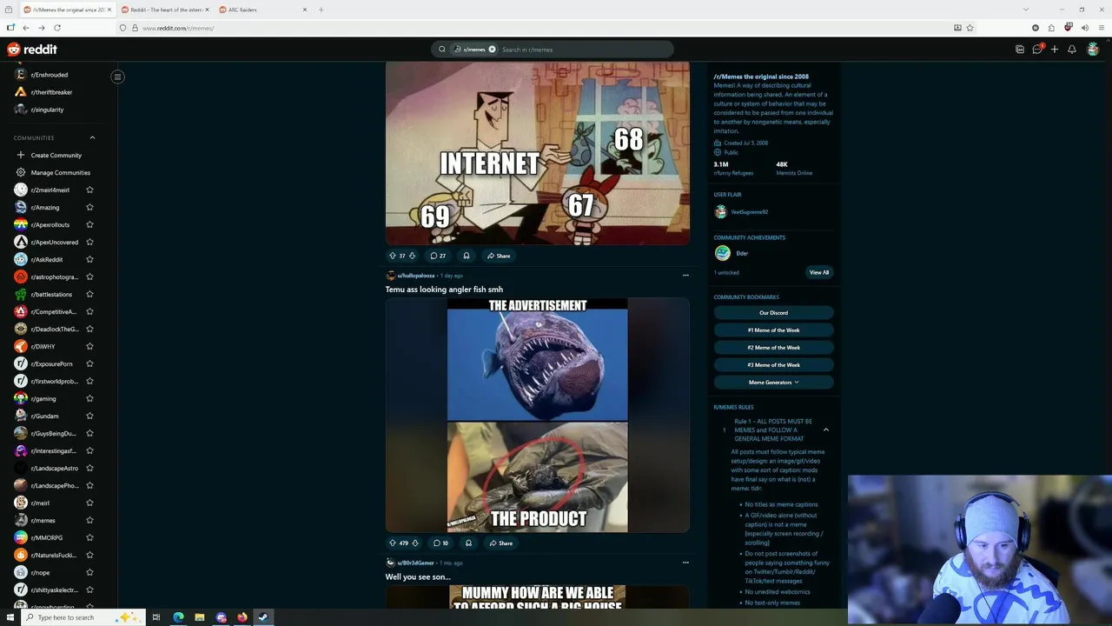Click the Advertise icon in Reddit header

1020,50
